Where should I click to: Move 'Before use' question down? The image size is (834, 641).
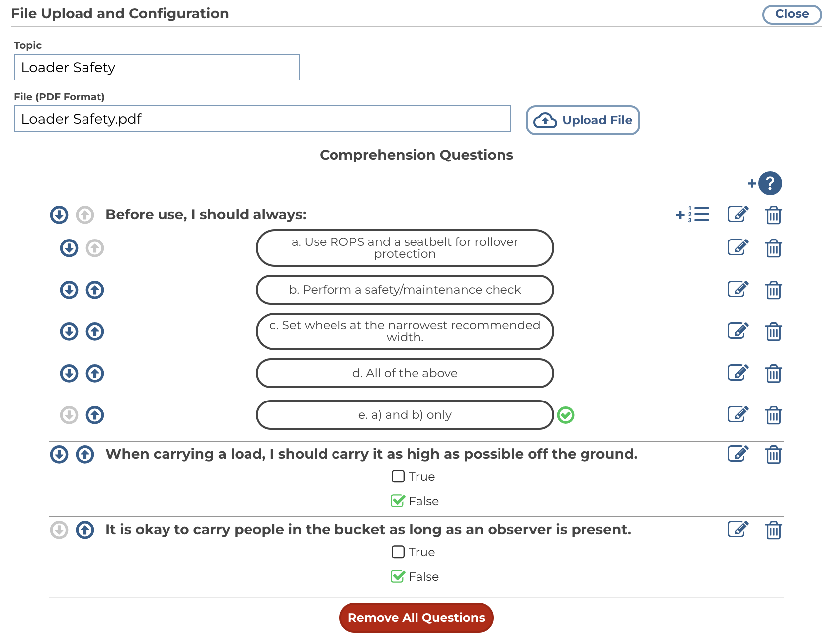59,215
